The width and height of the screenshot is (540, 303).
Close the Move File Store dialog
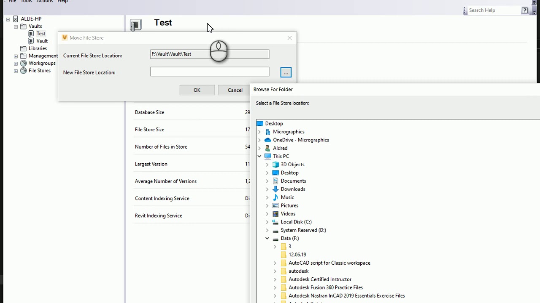(x=289, y=38)
